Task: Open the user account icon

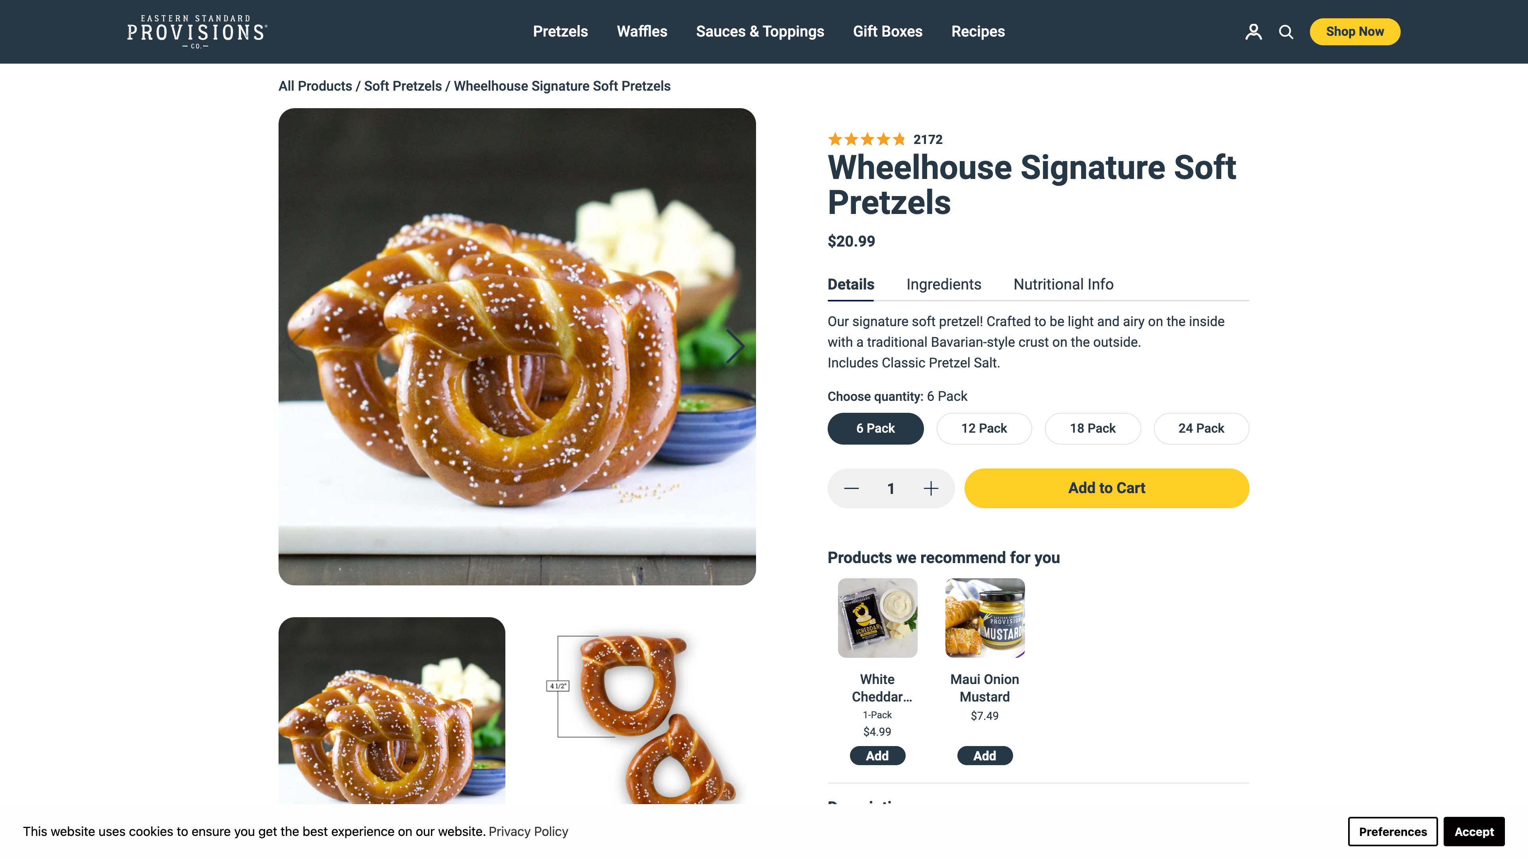Action: coord(1253,31)
